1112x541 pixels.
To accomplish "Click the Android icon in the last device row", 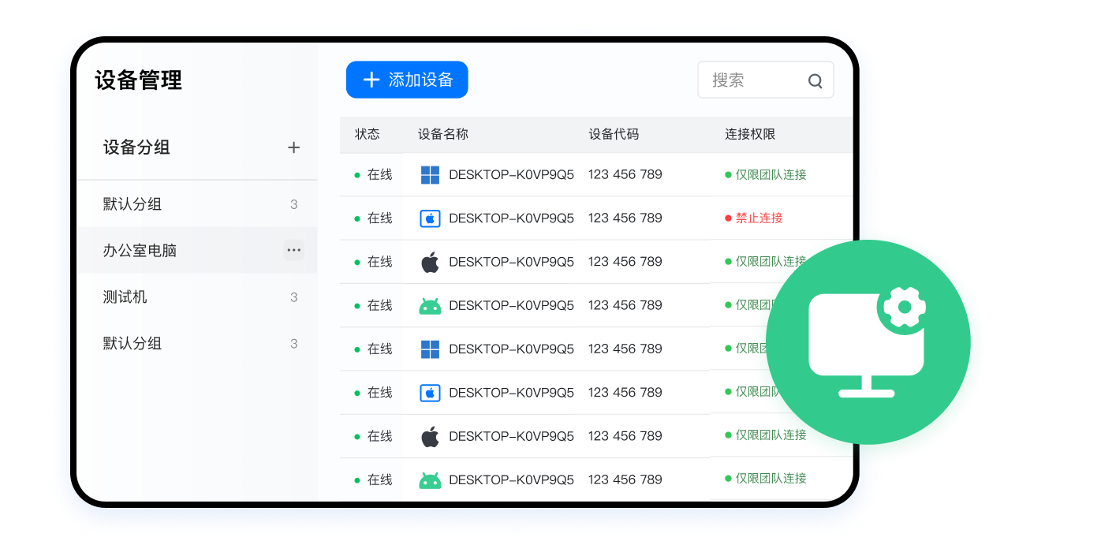I will pos(430,480).
